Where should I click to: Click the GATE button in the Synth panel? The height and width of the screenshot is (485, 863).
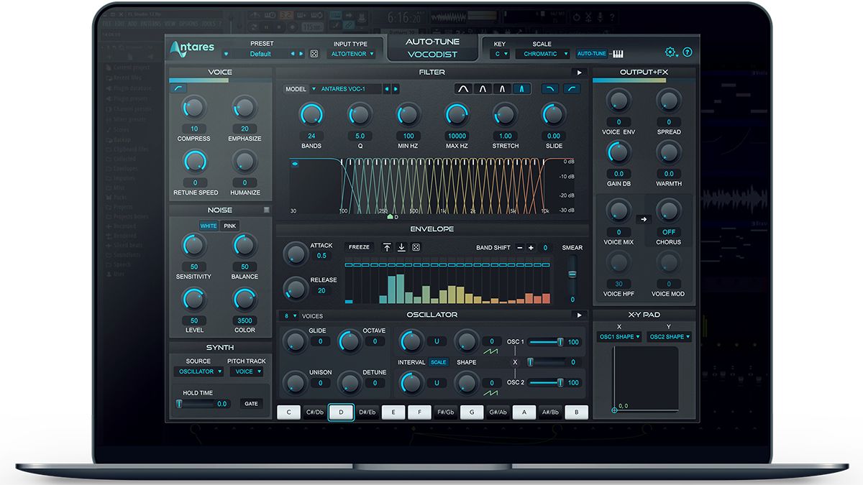tap(251, 403)
